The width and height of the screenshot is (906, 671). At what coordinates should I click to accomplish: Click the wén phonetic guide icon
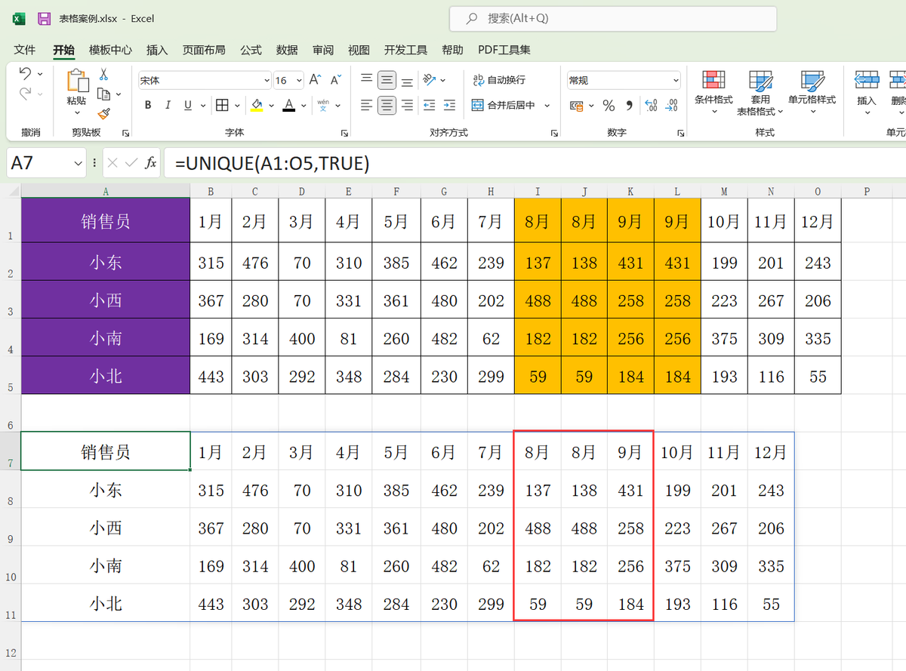[322, 105]
